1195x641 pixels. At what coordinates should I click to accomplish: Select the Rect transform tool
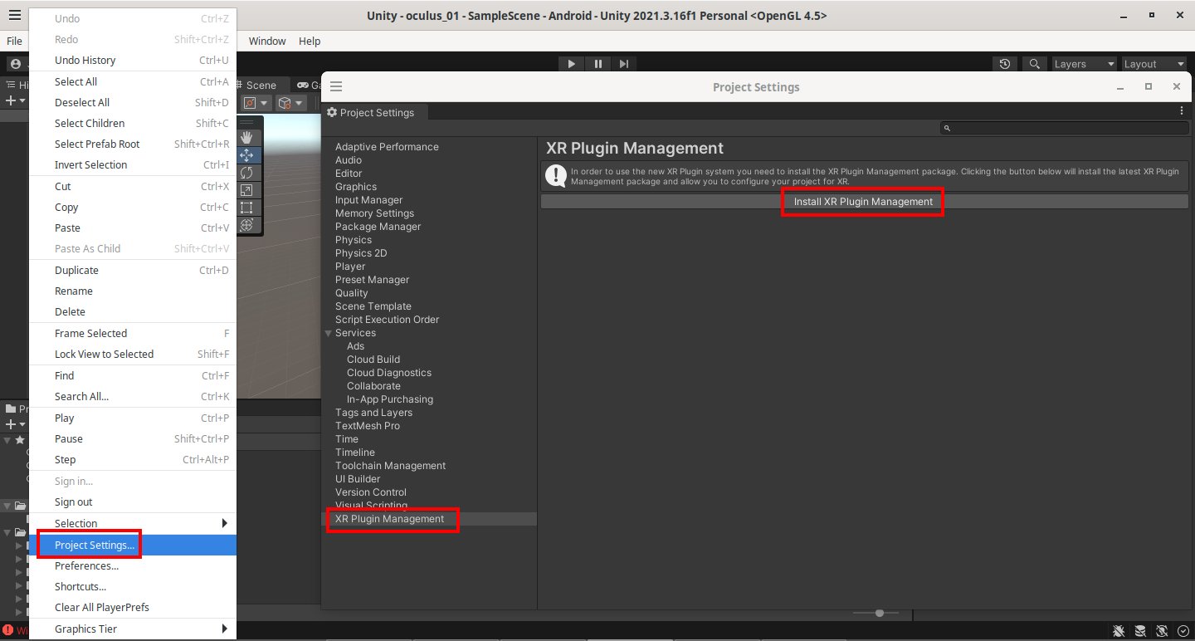[x=246, y=208]
